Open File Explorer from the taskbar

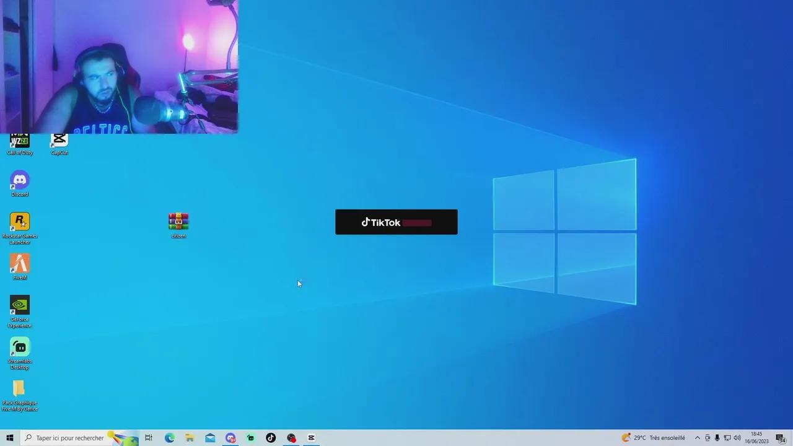click(x=190, y=438)
